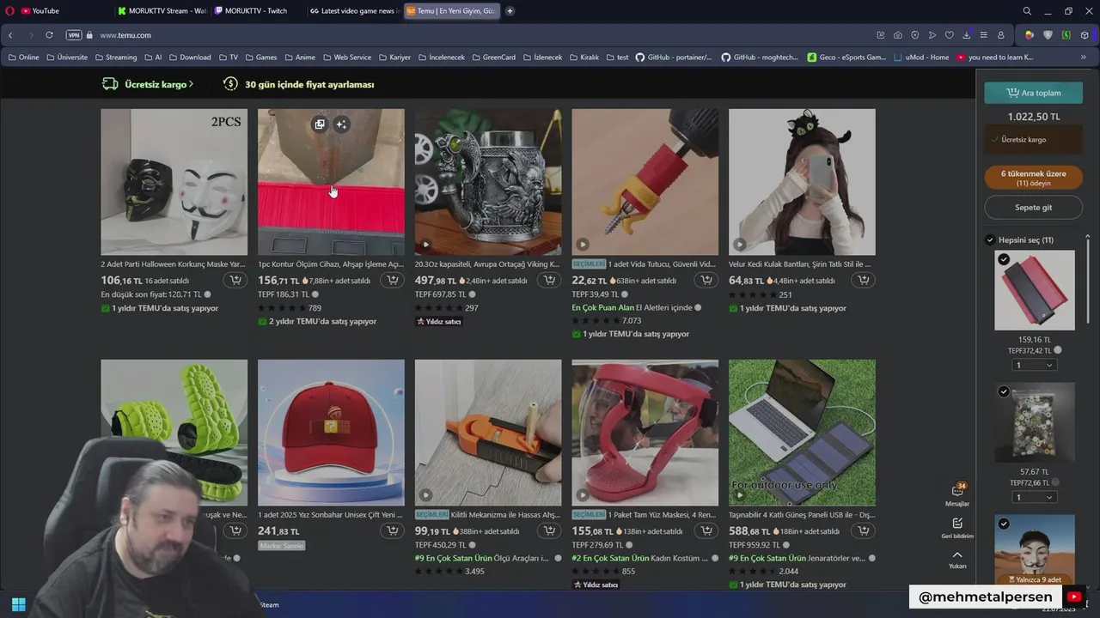Viewport: 1100px width, 618px height.
Task: Open a new tab with plus button
Action: click(510, 11)
